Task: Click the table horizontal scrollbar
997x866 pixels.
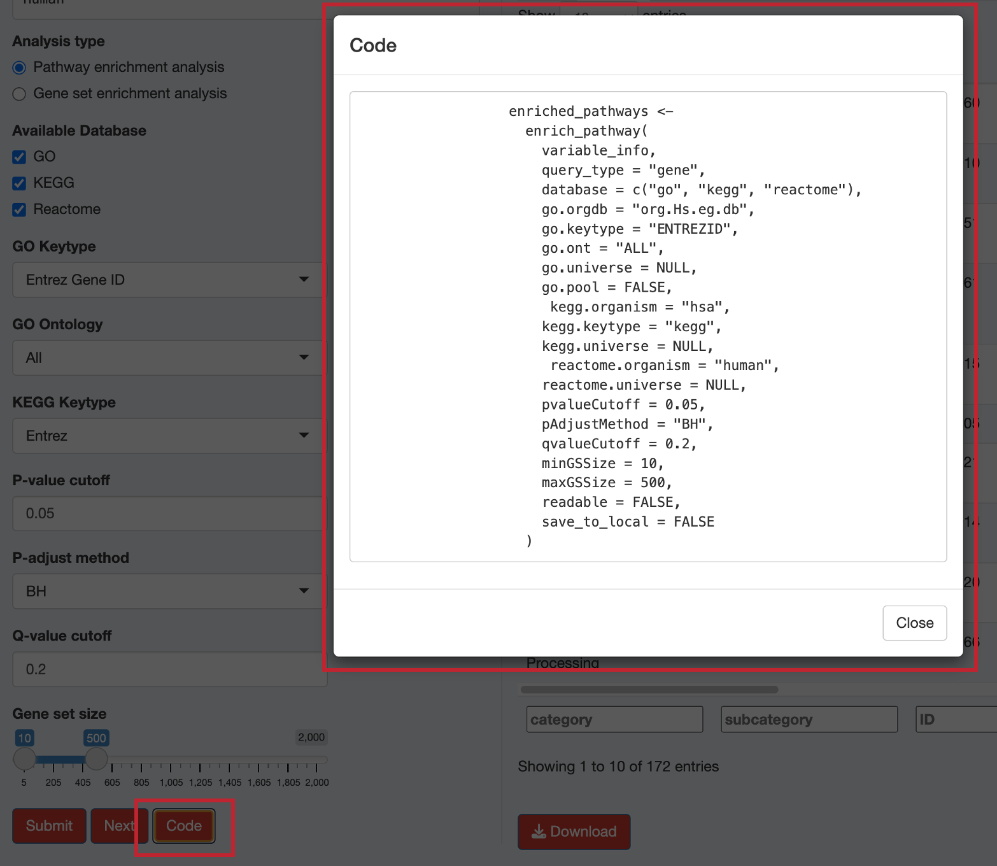Action: [649, 690]
